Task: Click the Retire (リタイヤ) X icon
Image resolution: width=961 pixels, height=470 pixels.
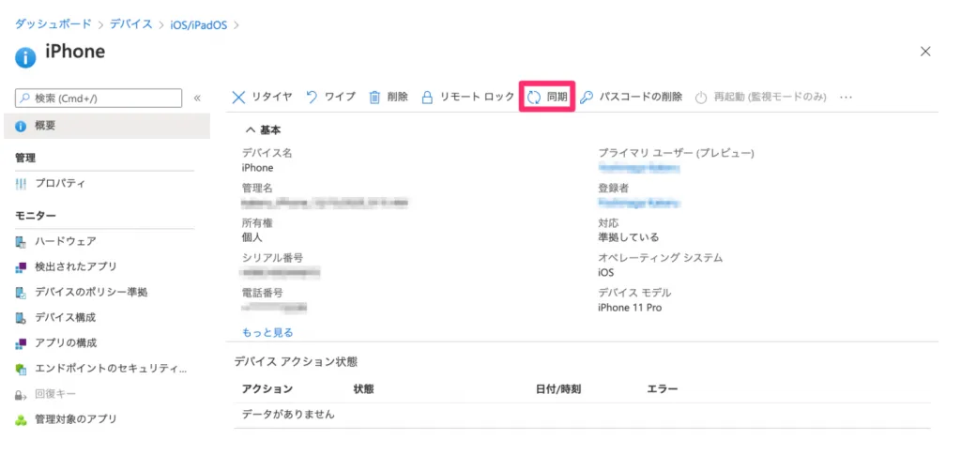Action: coord(239,97)
